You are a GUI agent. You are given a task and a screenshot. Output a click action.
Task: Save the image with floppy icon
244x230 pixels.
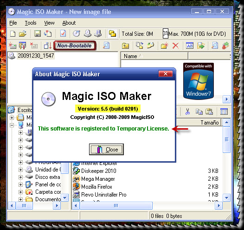point(38,33)
